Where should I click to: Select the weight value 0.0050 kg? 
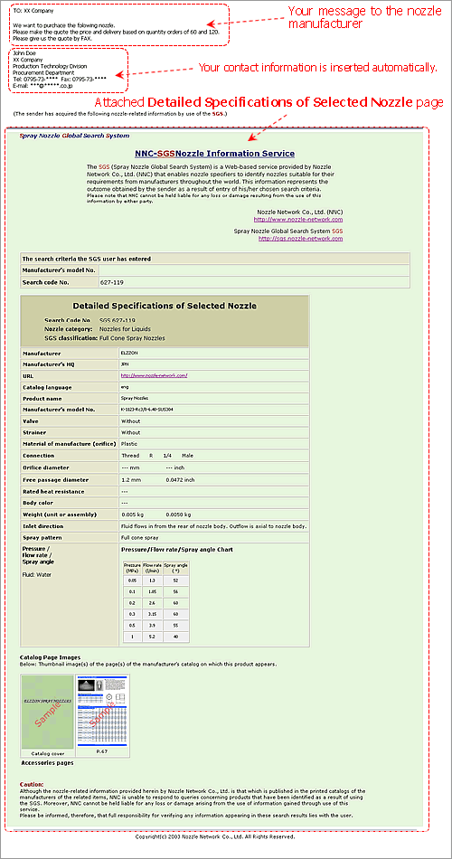tap(178, 514)
